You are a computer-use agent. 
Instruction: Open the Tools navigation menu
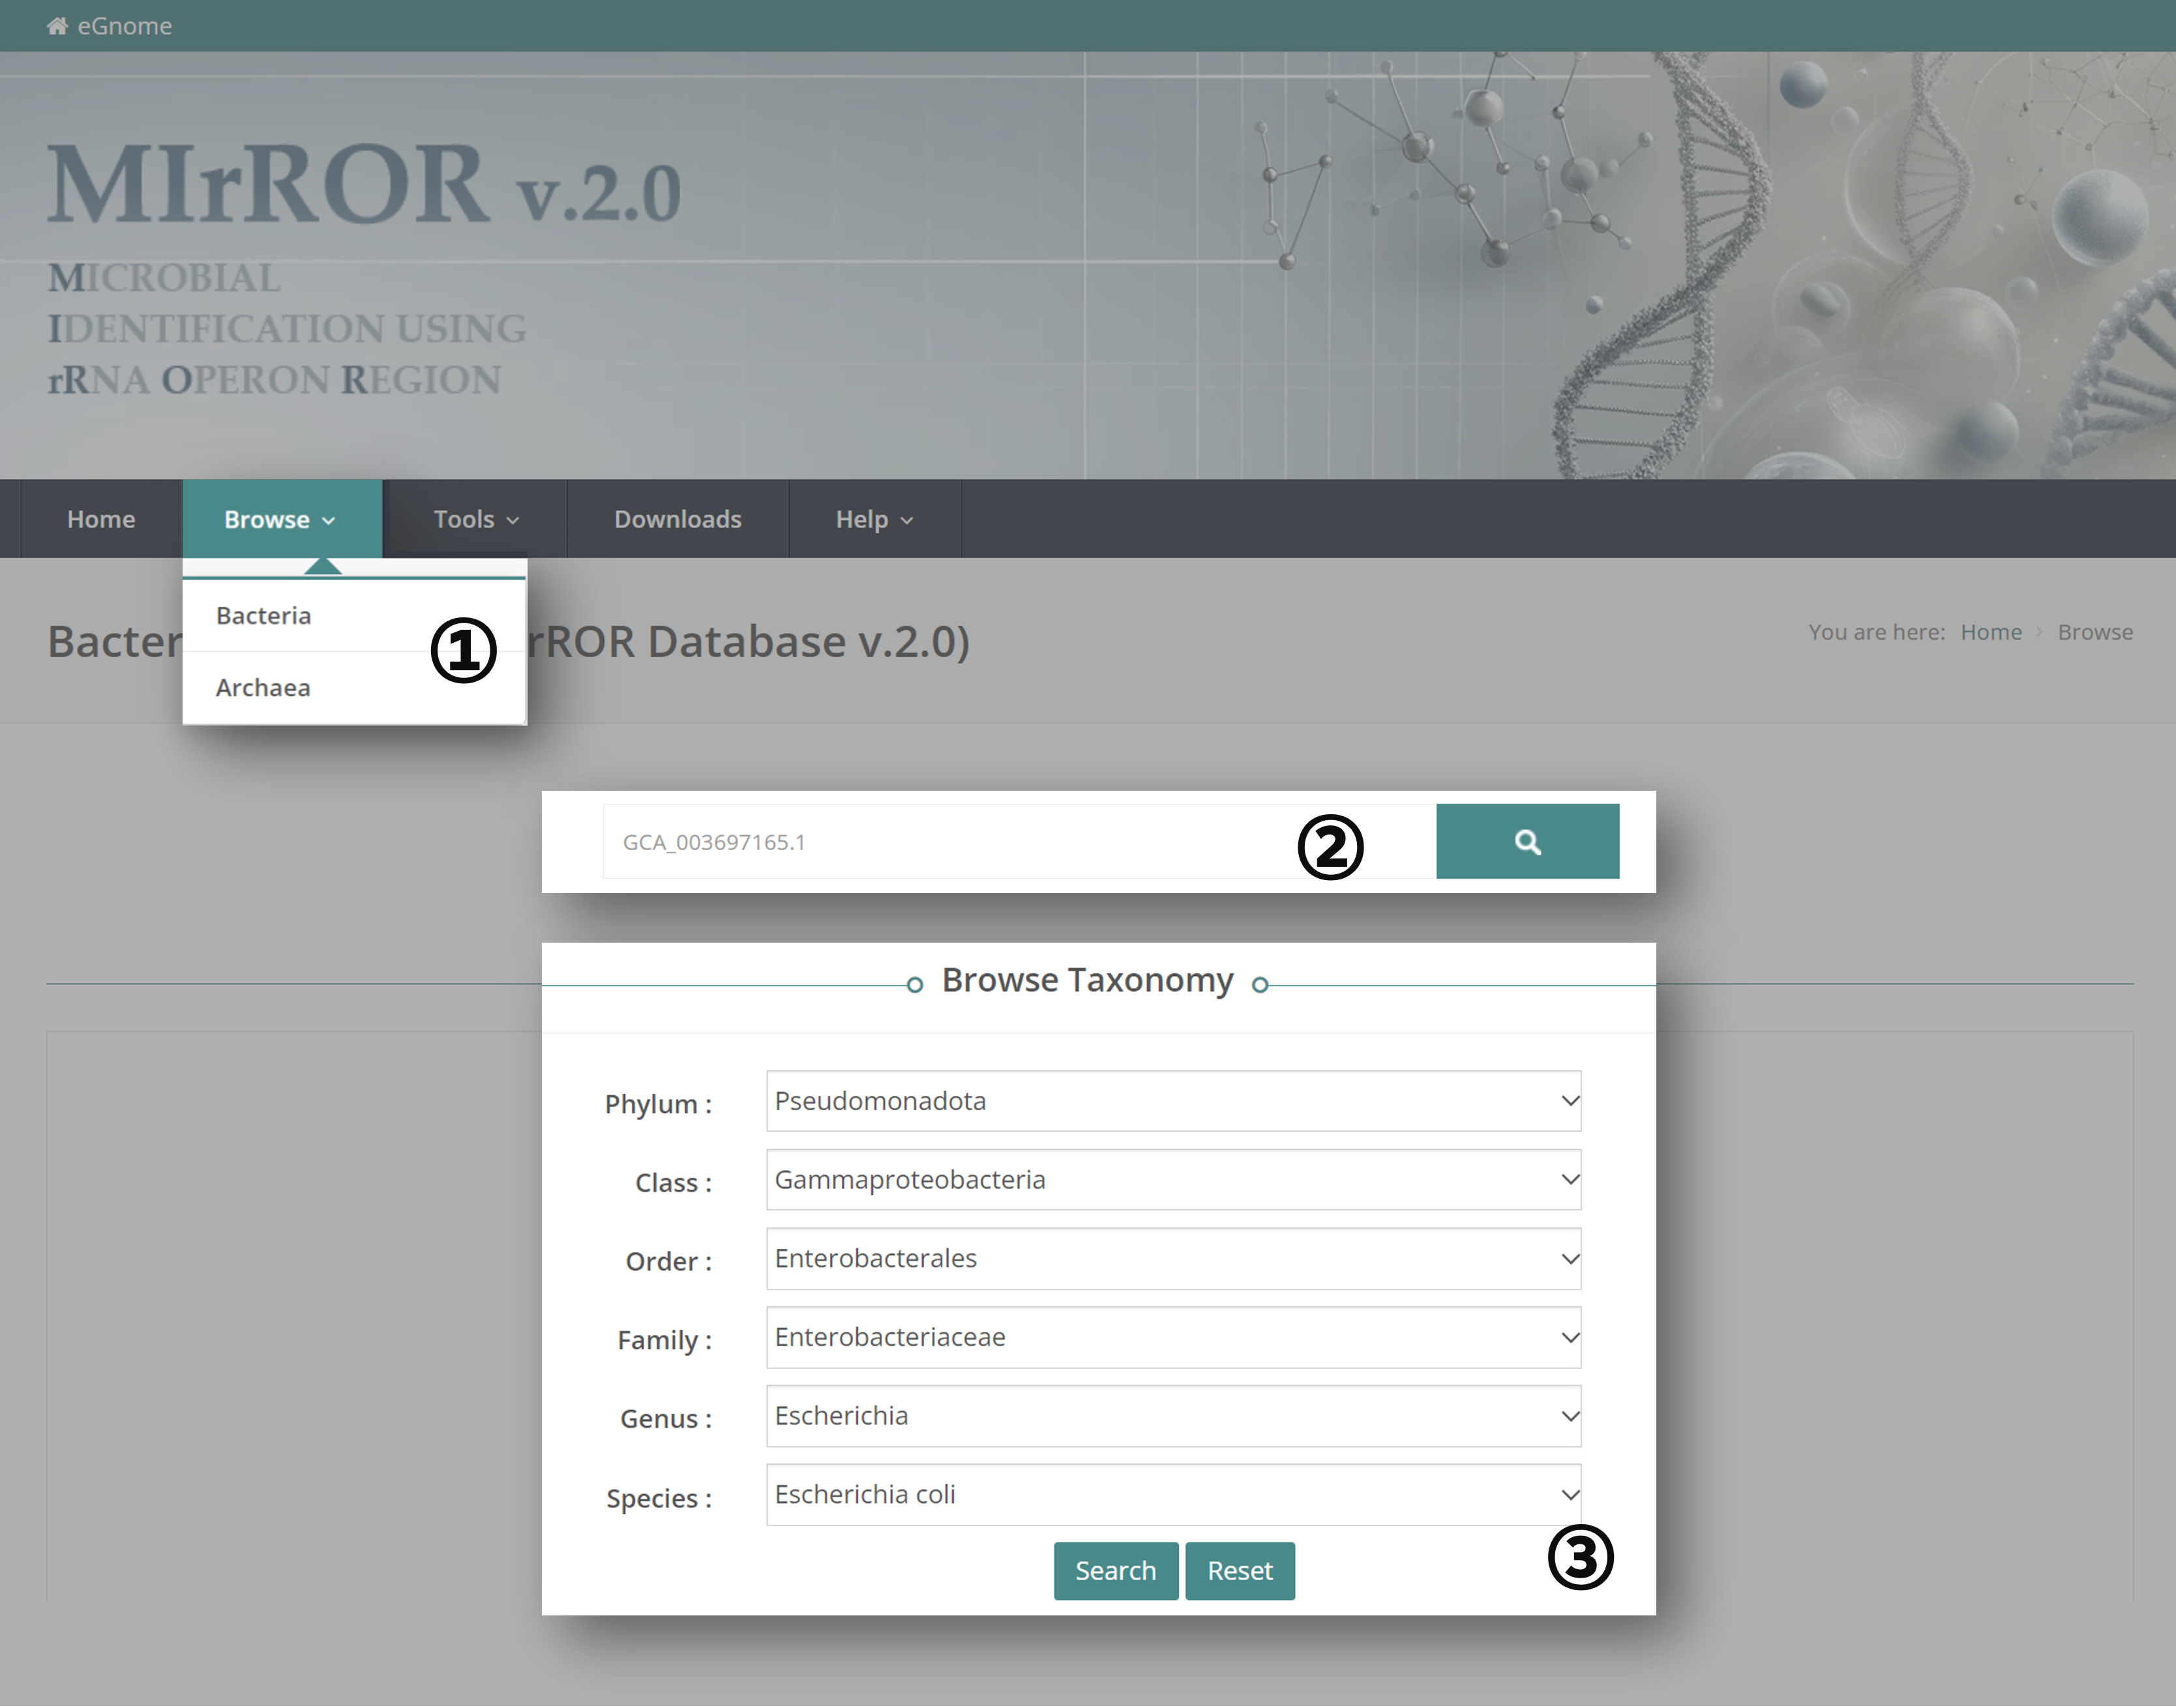tap(475, 519)
